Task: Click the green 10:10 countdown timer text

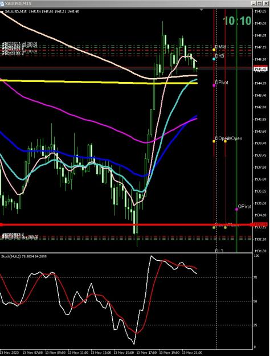Action: tap(238, 21)
